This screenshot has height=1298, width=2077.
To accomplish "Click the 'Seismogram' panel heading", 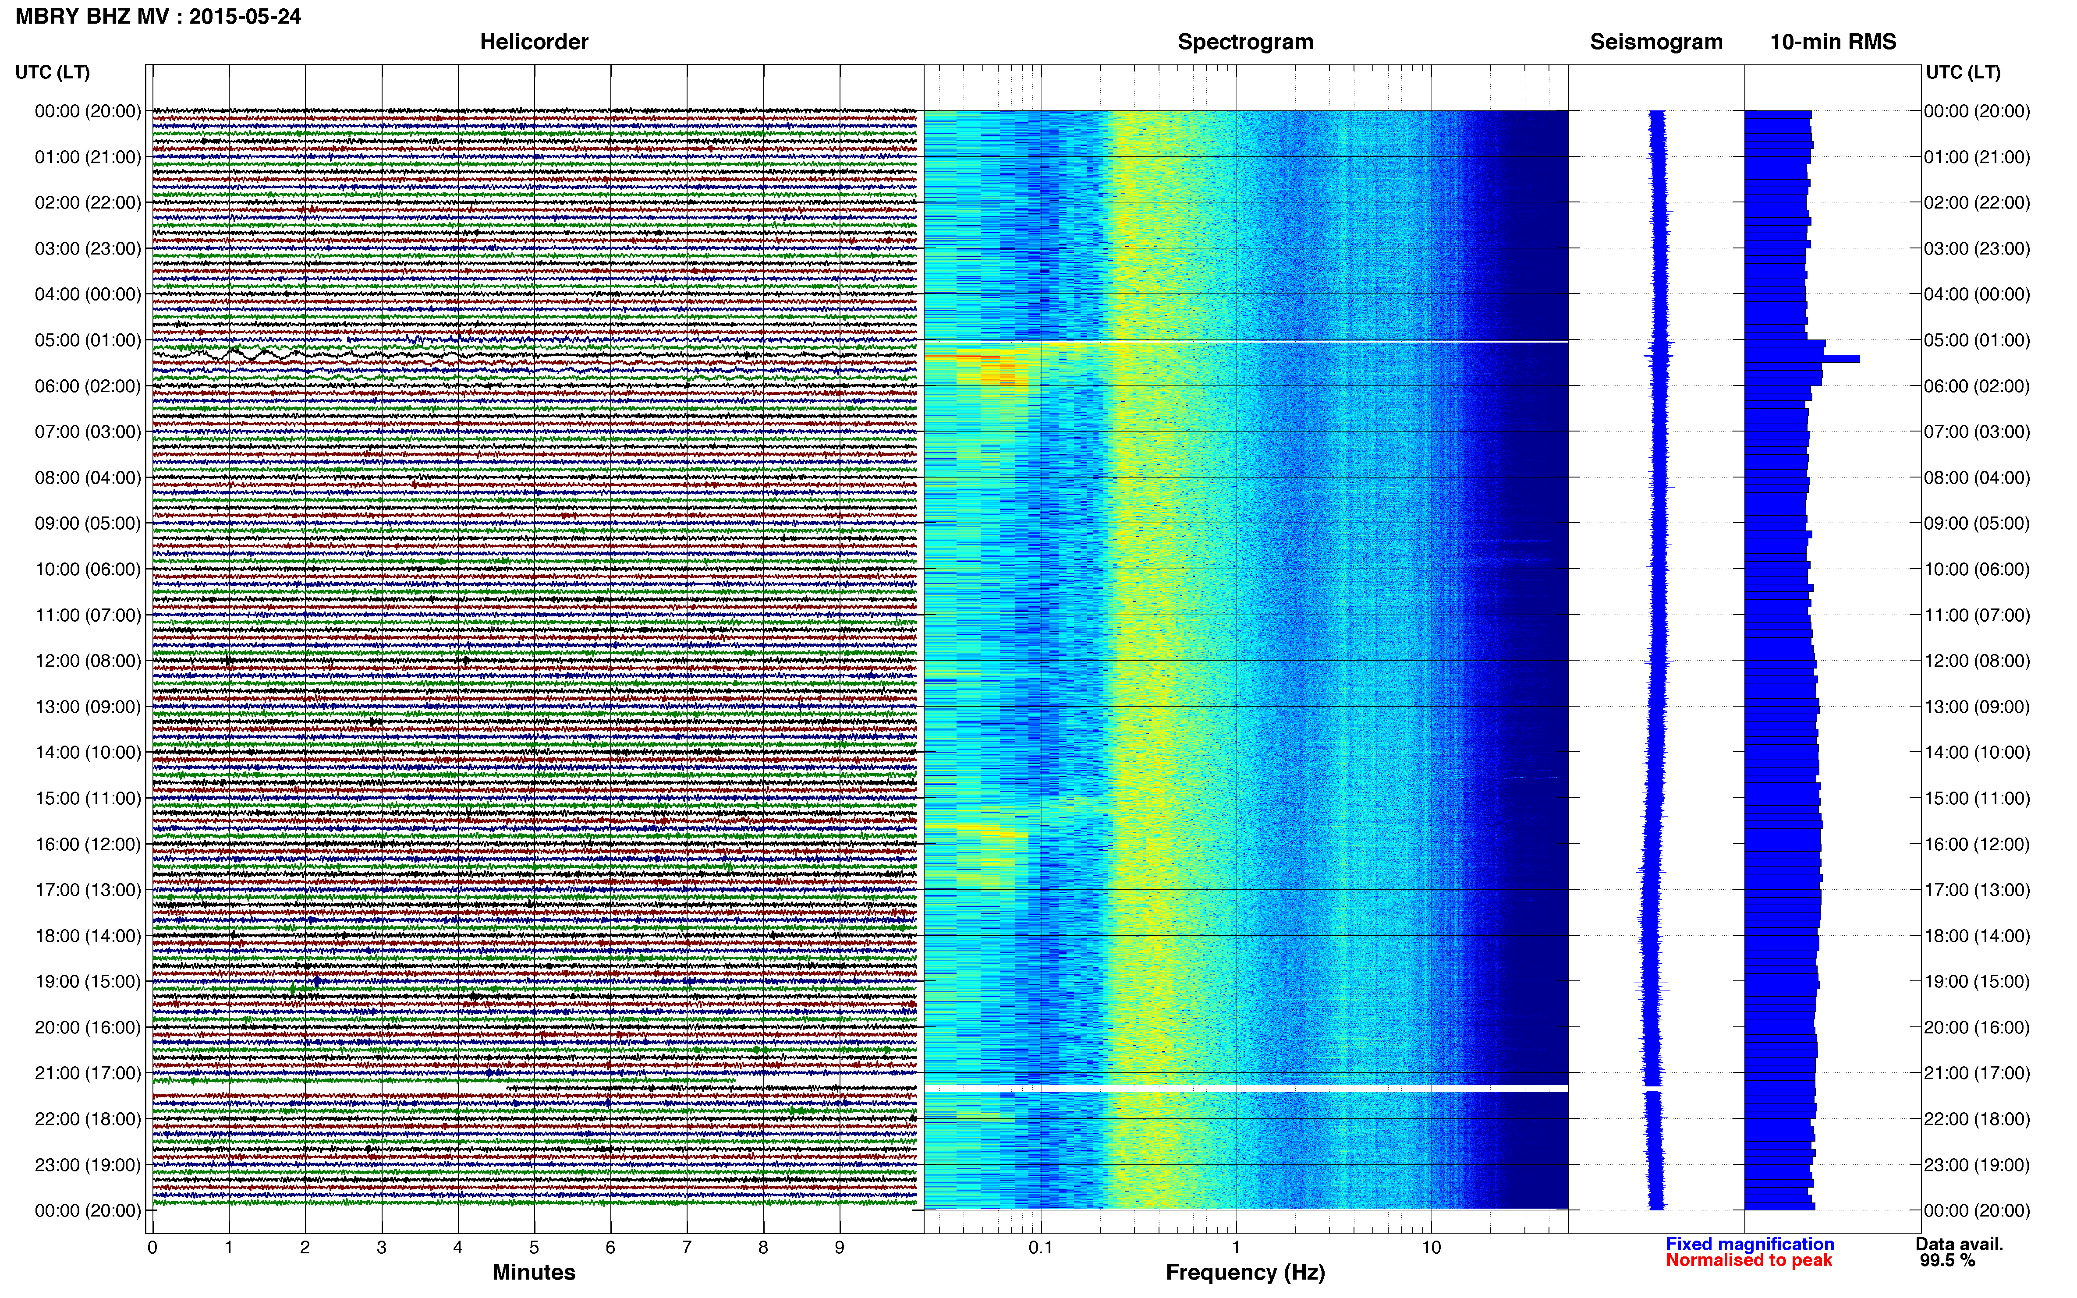I will (1656, 42).
